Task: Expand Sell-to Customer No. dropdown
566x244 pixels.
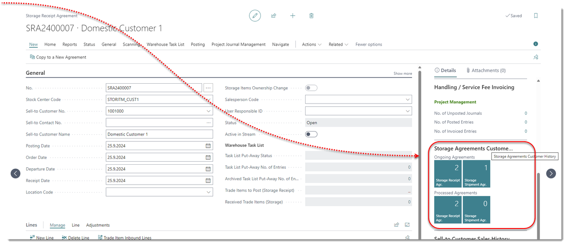Action: (208, 111)
